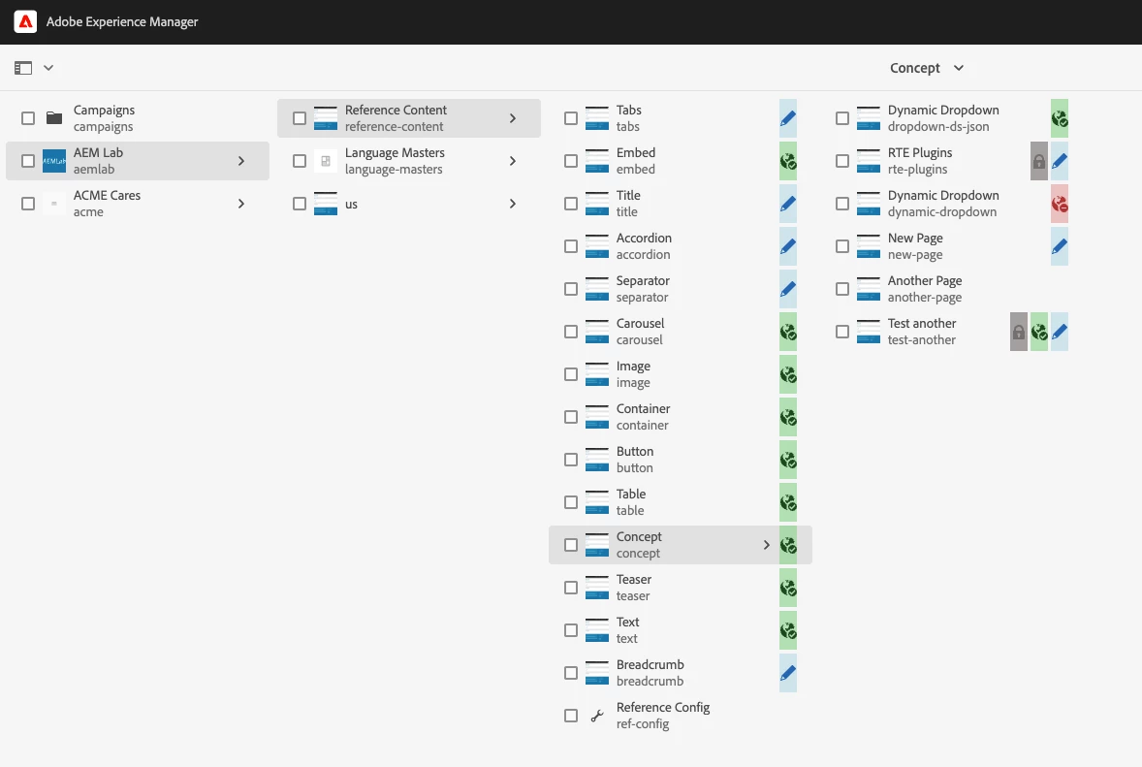Image resolution: width=1142 pixels, height=767 pixels.
Task: Click the Accordion page edit pencil icon
Action: coord(788,246)
